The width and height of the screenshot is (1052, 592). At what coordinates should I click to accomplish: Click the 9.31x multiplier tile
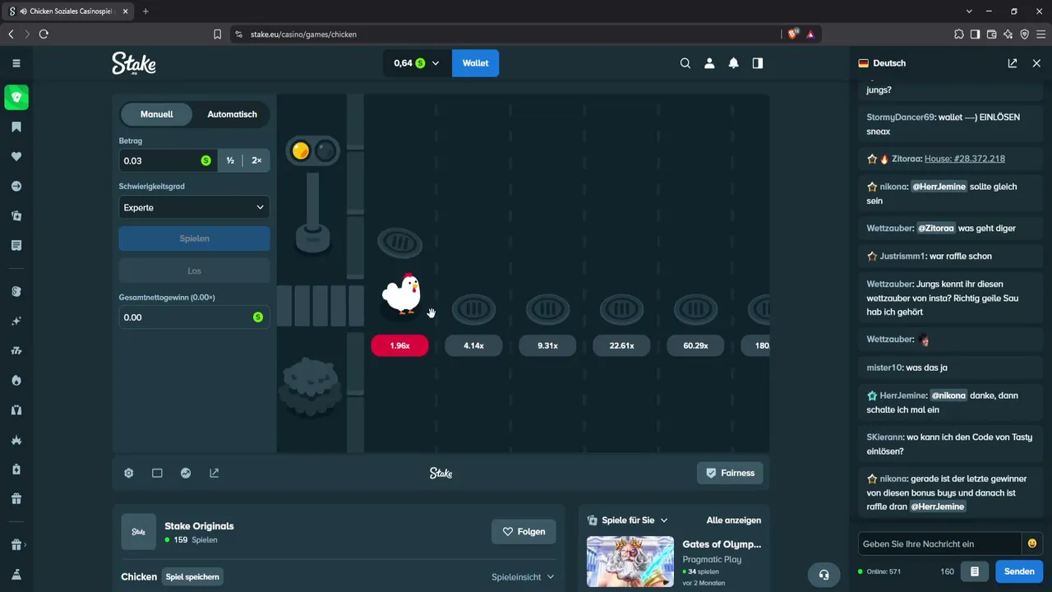coord(547,346)
